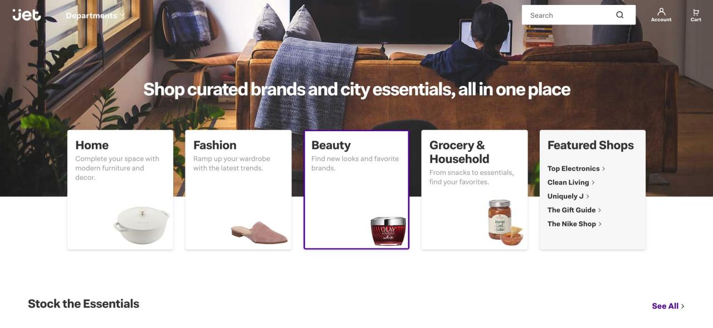Open the Beauty category card
Image resolution: width=713 pixels, height=328 pixels.
[356, 190]
